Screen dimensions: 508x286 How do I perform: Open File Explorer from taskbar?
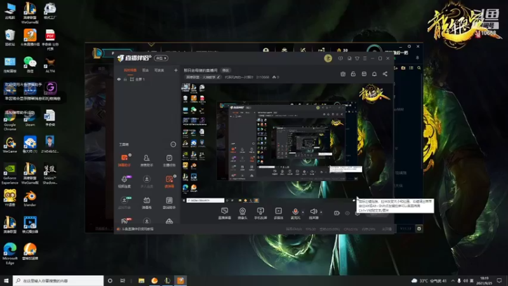coord(141,280)
